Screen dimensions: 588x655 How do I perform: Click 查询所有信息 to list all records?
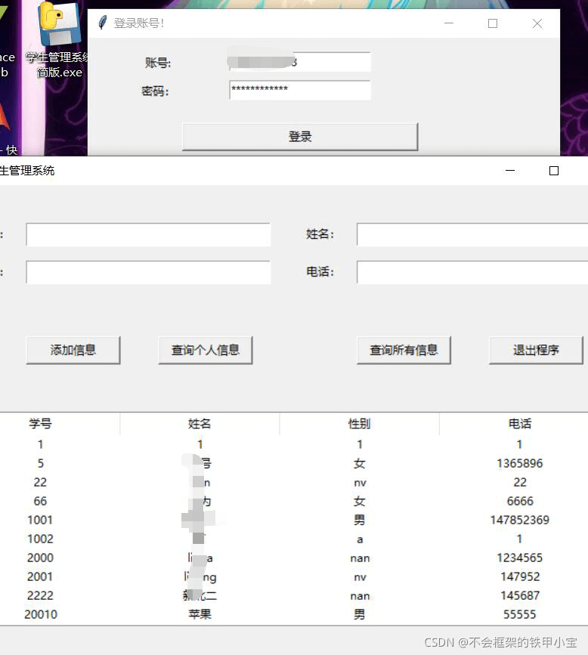point(404,350)
